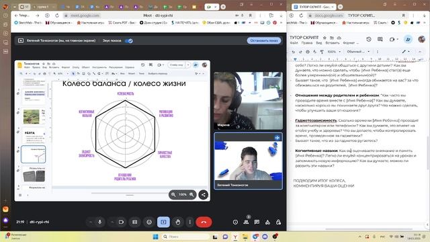
Task: Mute the microphone in Google Meet
Action: [100, 222]
